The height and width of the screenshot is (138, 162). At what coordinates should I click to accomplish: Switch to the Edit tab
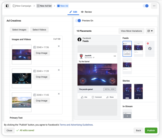(73, 12)
